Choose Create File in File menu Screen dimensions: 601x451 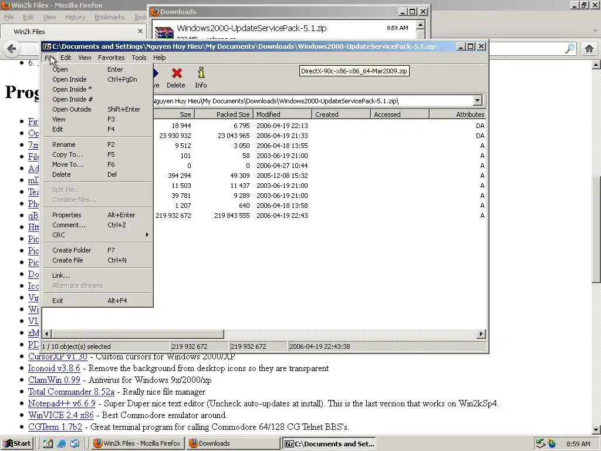[97, 260]
